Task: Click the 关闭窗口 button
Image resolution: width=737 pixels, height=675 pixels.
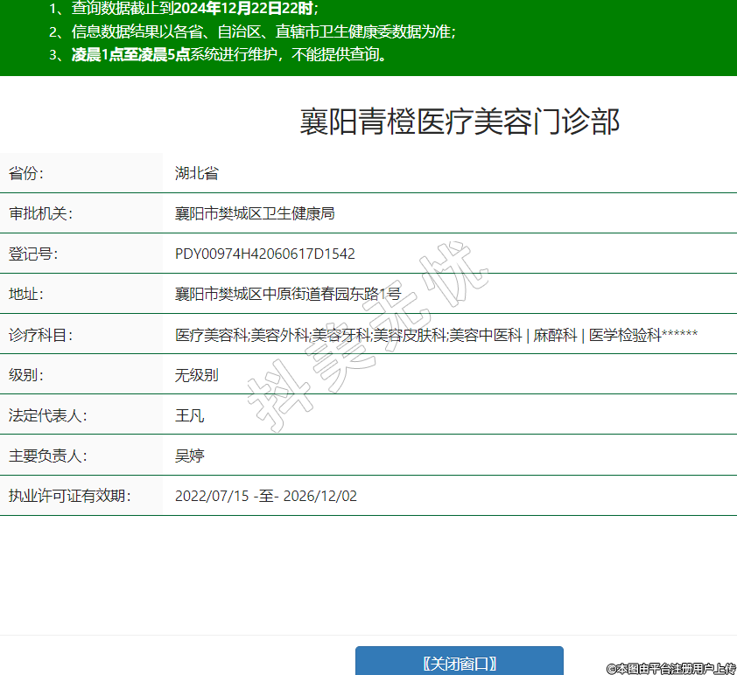Action: pyautogui.click(x=459, y=662)
